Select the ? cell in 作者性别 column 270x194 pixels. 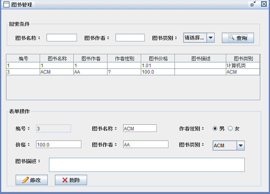point(124,72)
